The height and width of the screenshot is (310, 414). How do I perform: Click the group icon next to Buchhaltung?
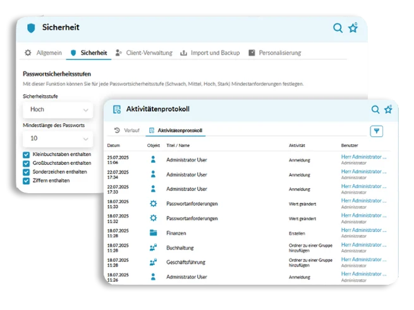(x=153, y=247)
